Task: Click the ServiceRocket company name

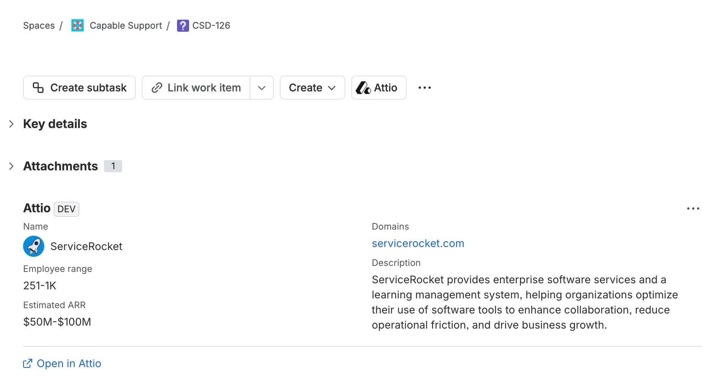Action: click(86, 246)
